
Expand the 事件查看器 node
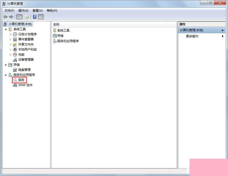tap(10, 39)
